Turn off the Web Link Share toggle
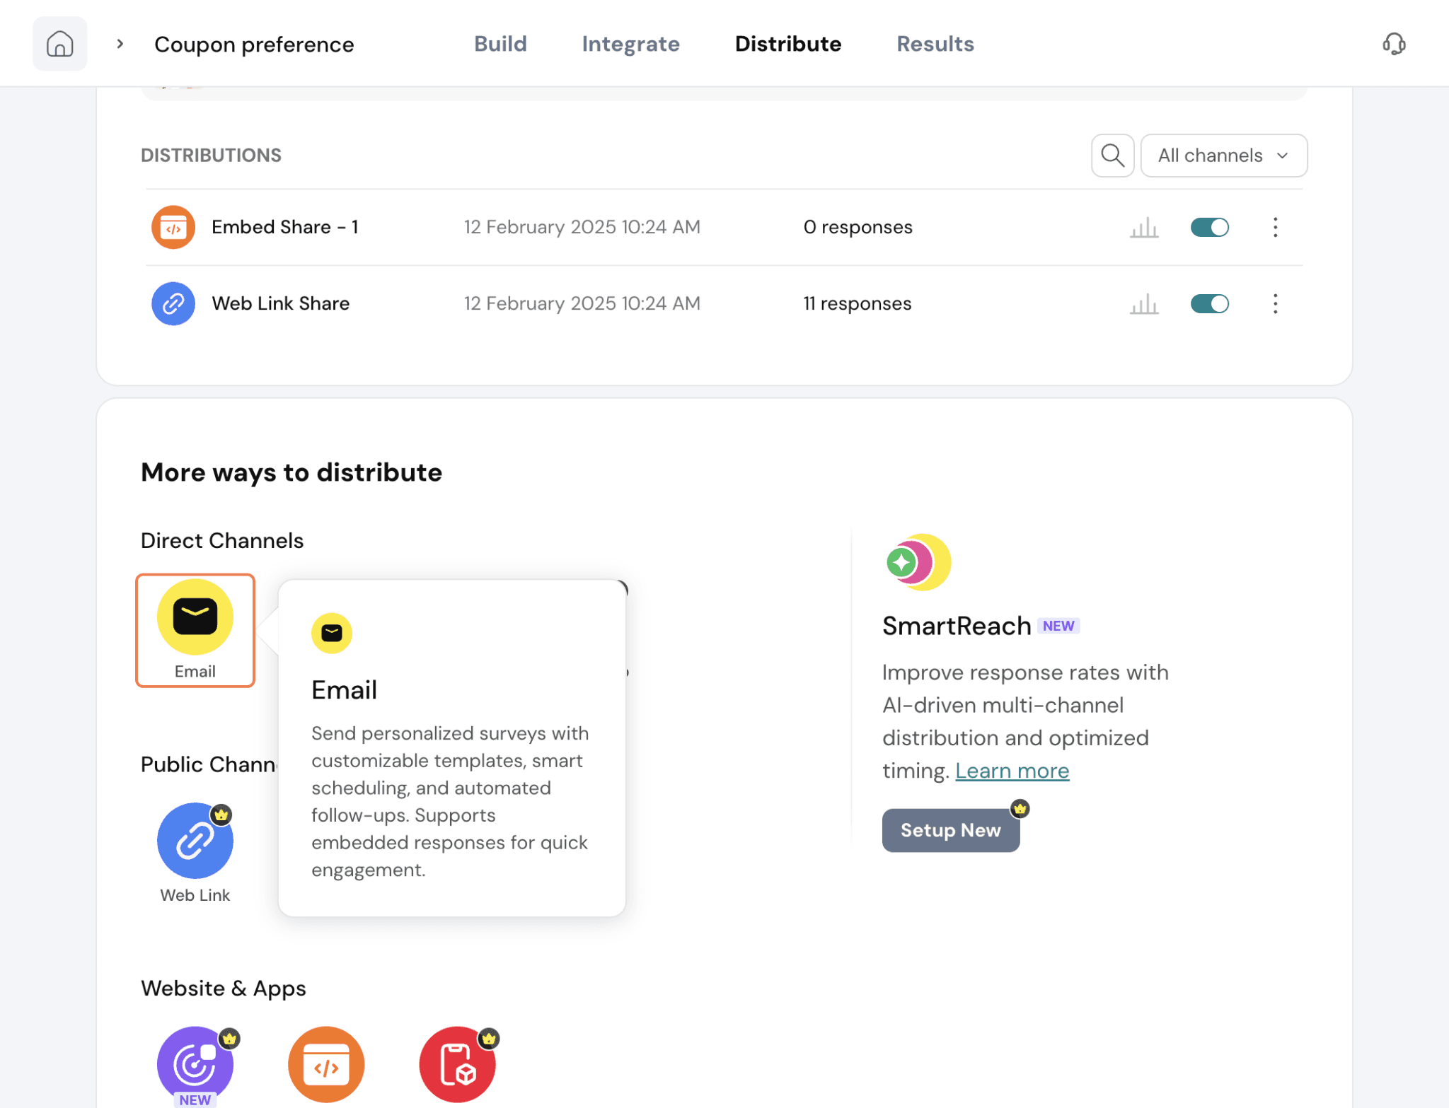 point(1209,304)
